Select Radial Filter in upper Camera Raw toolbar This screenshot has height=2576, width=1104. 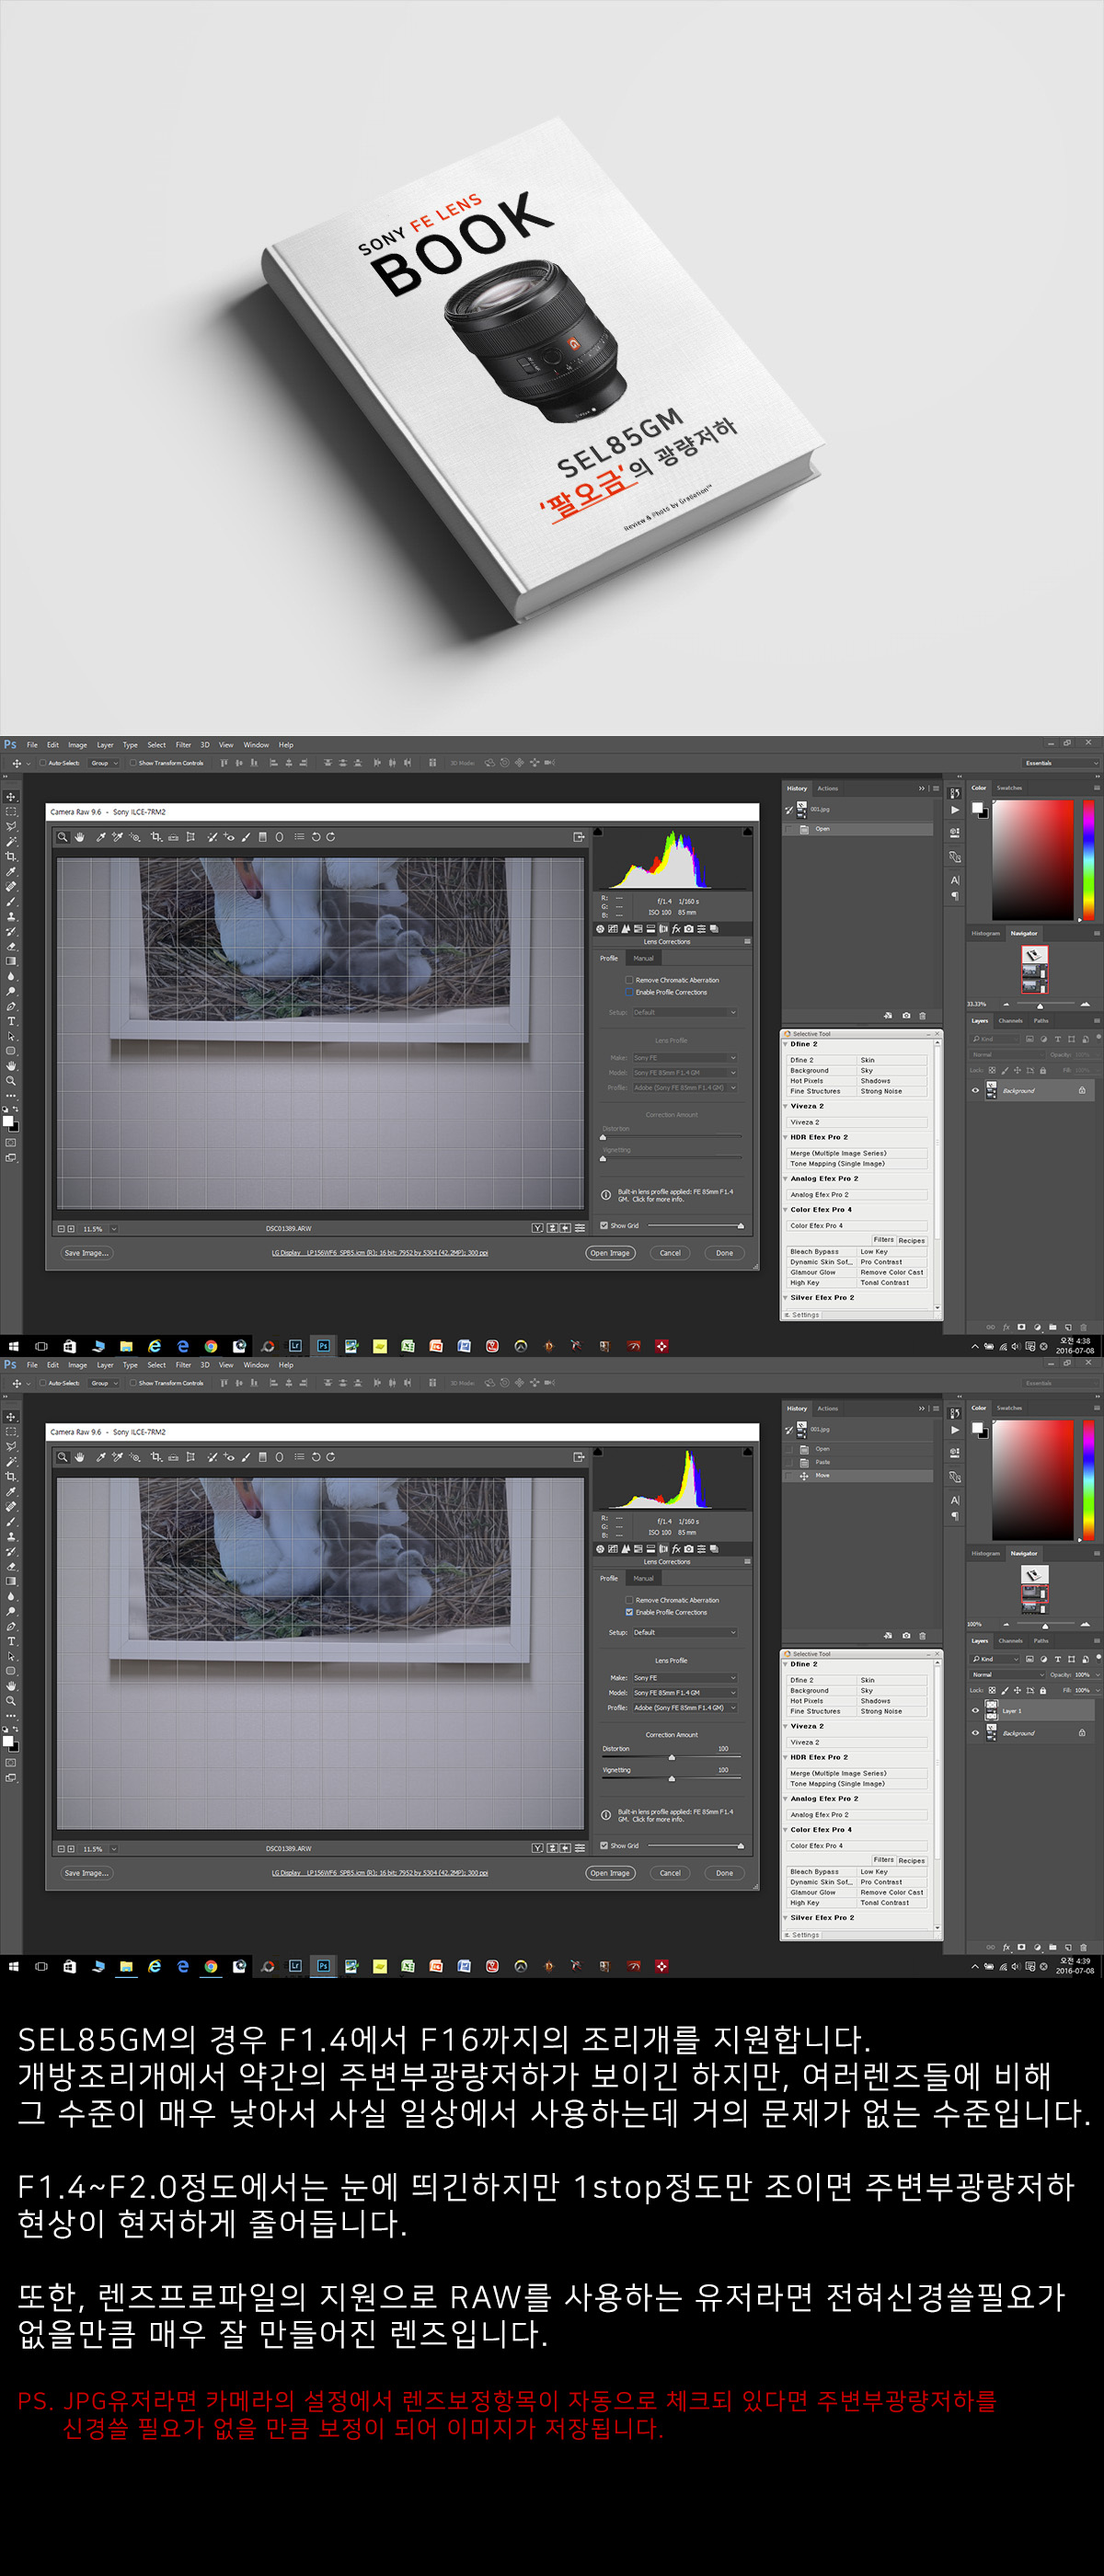point(279,837)
